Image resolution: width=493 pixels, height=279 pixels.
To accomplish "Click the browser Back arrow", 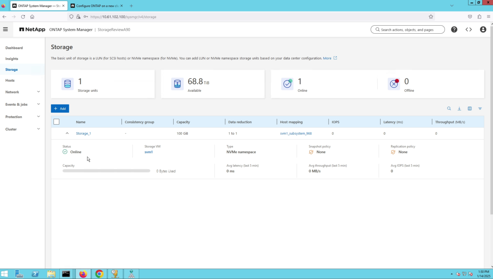I will coord(4,17).
